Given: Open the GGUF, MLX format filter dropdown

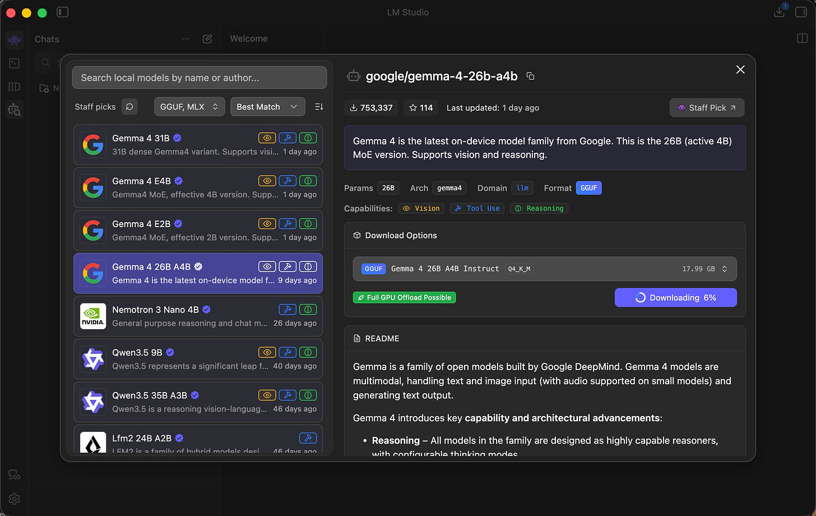Looking at the screenshot, I should click(x=189, y=107).
